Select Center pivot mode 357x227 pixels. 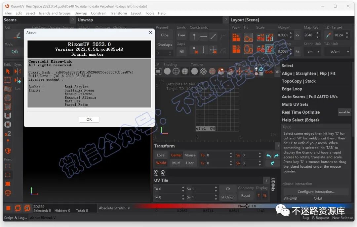click(x=176, y=155)
